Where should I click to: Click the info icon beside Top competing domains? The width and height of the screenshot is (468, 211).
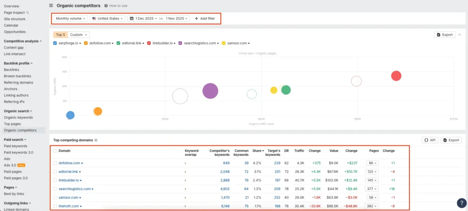point(96,140)
